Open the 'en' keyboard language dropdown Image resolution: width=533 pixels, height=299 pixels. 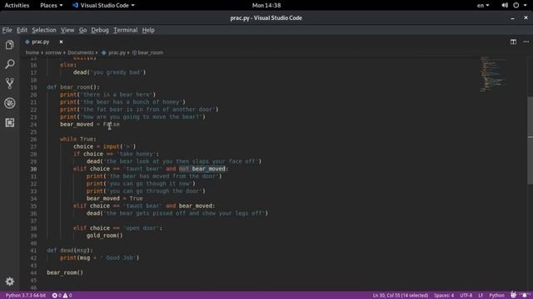483,6
